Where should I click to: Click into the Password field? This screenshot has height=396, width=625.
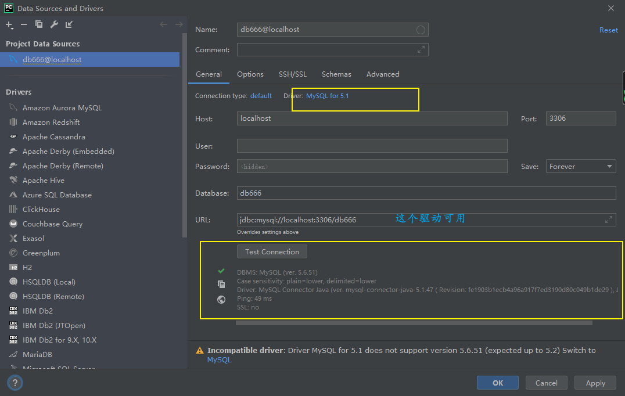tap(372, 166)
